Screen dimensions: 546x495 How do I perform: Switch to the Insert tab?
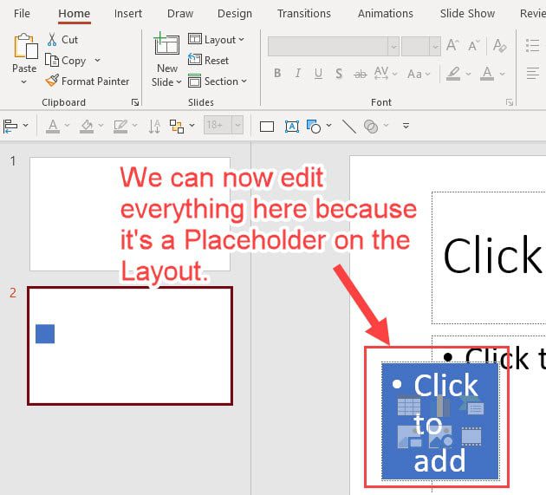127,13
